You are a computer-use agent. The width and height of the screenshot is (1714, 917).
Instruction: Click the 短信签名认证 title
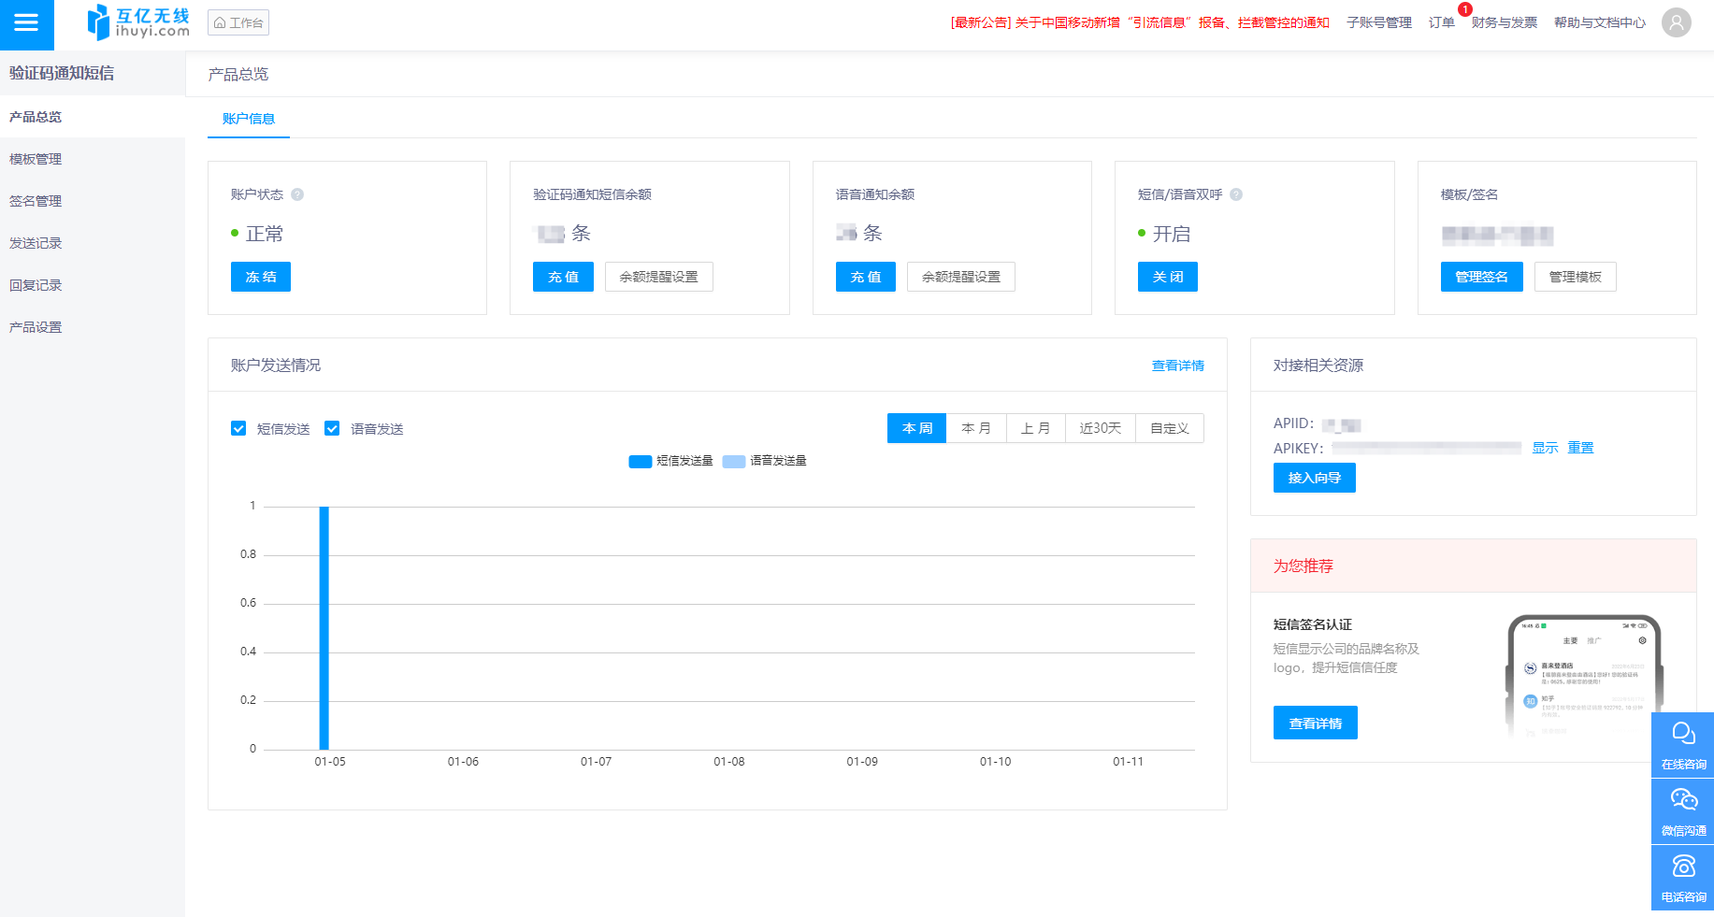(x=1313, y=624)
